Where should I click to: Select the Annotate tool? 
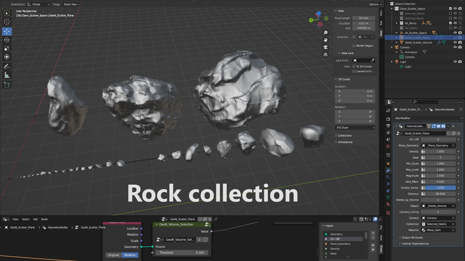pos(6,66)
